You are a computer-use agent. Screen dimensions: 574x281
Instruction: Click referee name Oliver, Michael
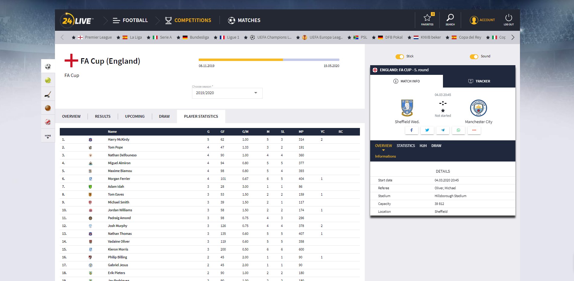pyautogui.click(x=445, y=188)
